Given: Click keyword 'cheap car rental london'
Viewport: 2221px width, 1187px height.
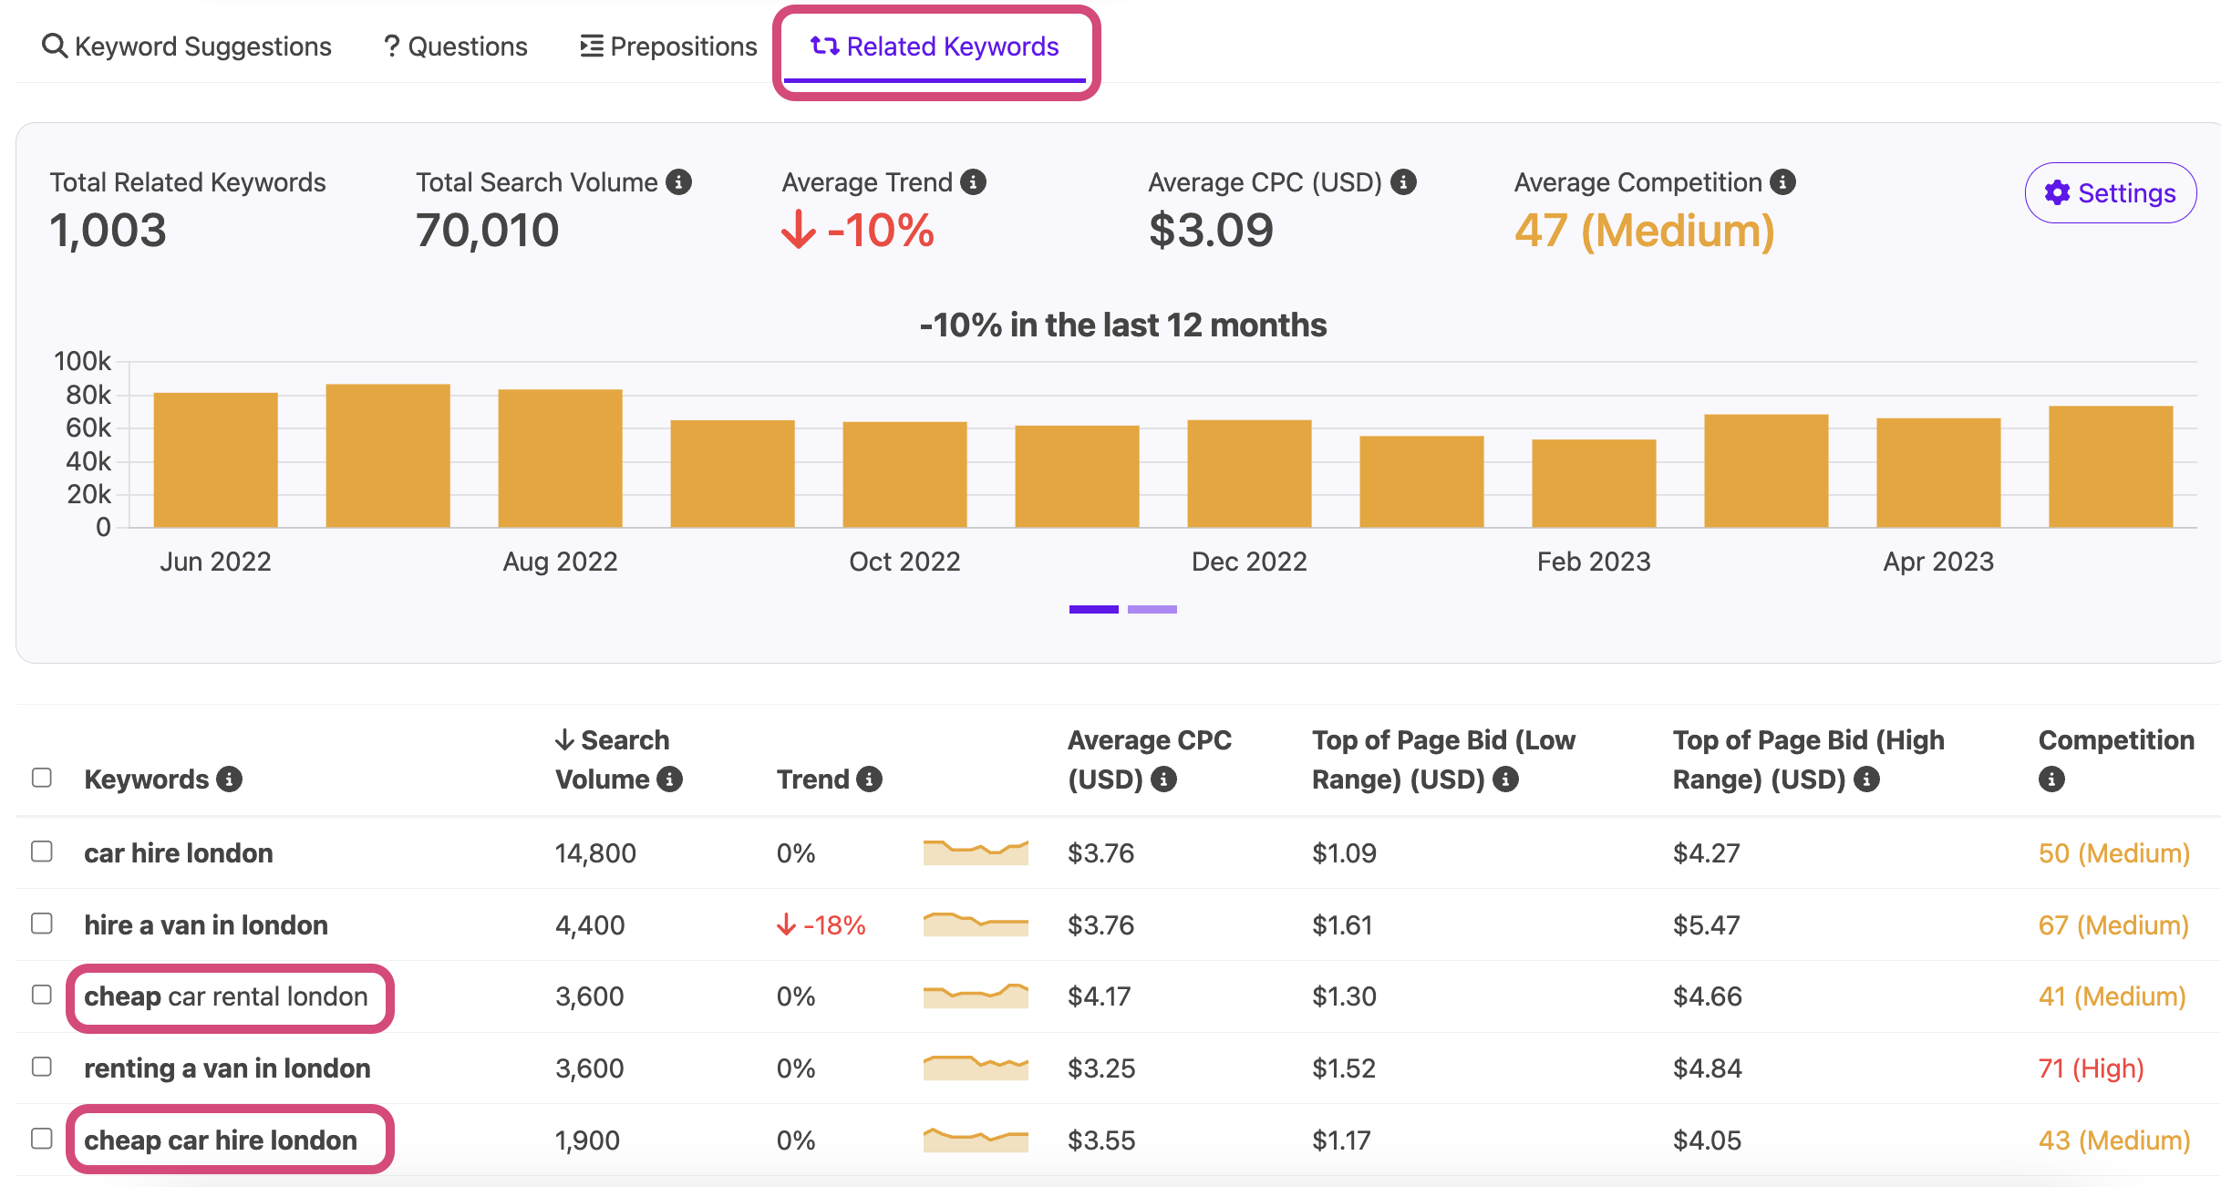Looking at the screenshot, I should (226, 996).
